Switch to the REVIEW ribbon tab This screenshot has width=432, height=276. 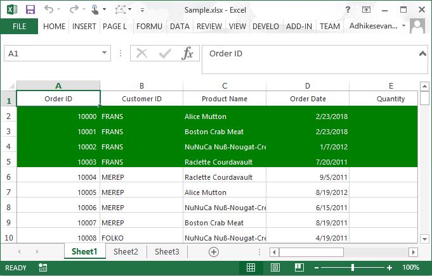point(209,27)
